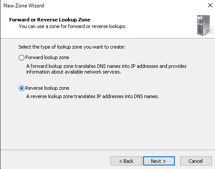Click the reverse lookup zone description sentence
Viewport: 215px width, 169px height.
[92, 96]
